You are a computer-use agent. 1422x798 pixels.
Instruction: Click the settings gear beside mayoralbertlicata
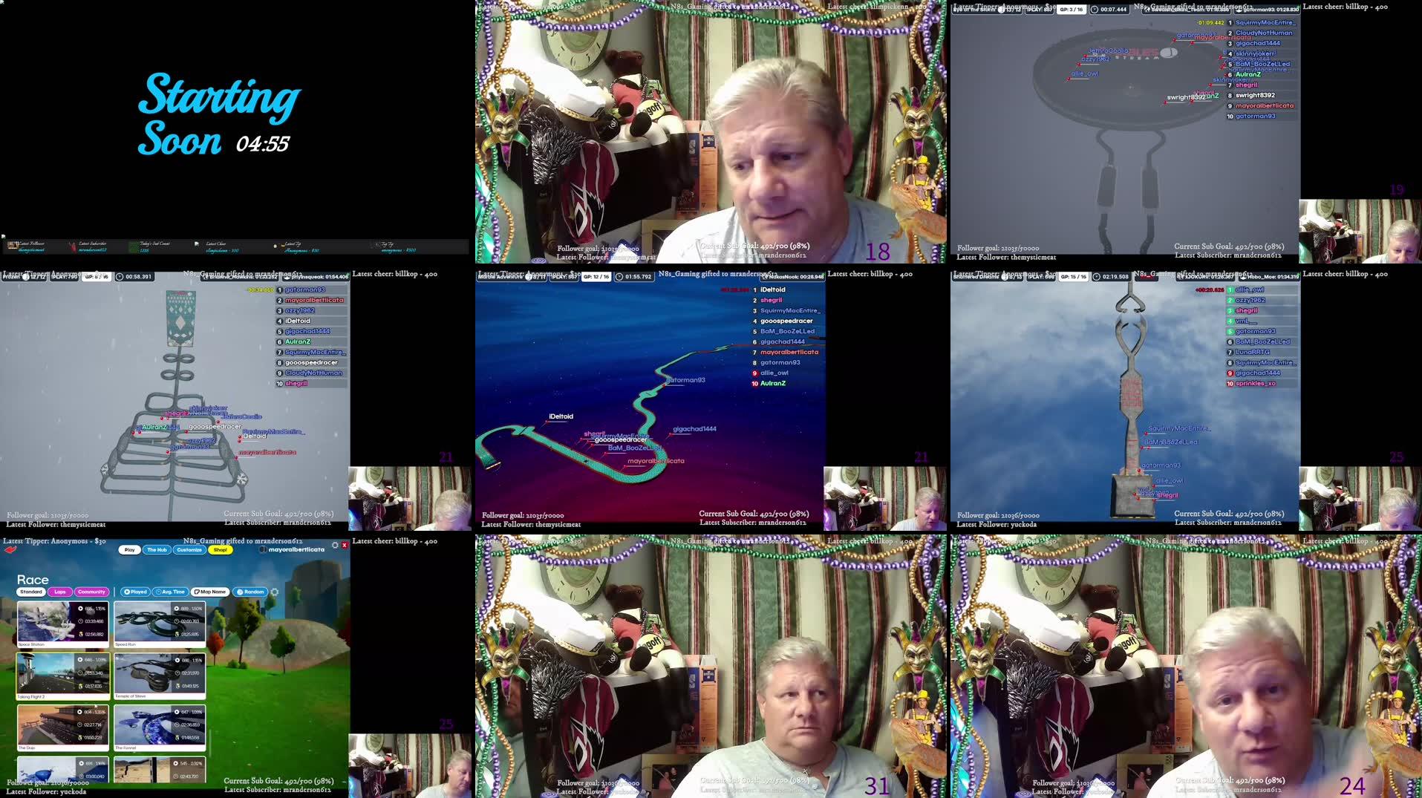pyautogui.click(x=335, y=546)
